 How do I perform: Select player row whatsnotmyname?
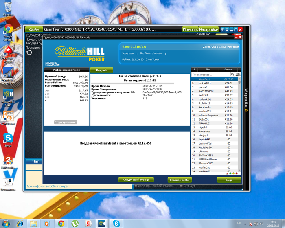click(215, 115)
